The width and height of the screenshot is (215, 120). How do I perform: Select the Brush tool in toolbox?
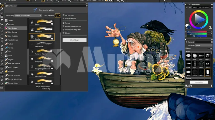(2, 6)
